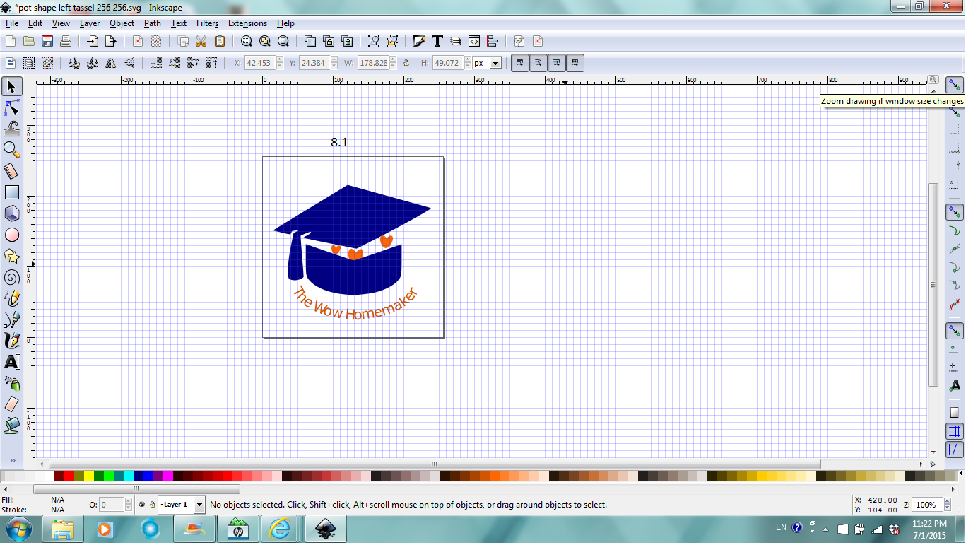The height and width of the screenshot is (557, 978).
Task: Pick the cyan palette swatch
Action: pyautogui.click(x=129, y=476)
